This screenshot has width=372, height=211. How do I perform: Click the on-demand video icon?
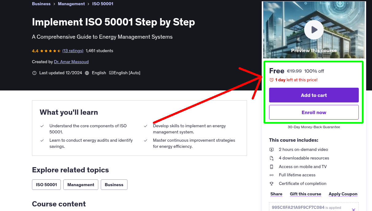[x=272, y=150]
